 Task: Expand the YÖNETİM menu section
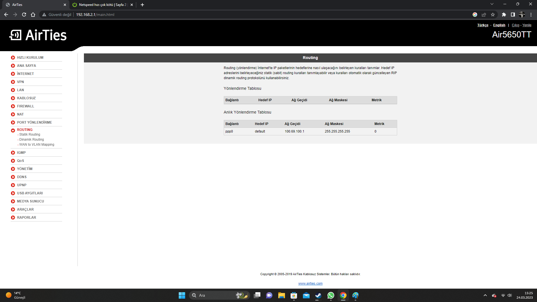(25, 169)
